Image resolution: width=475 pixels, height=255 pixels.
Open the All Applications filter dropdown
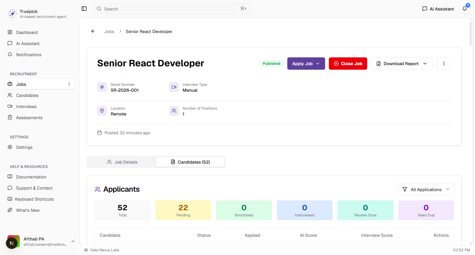[426, 190]
